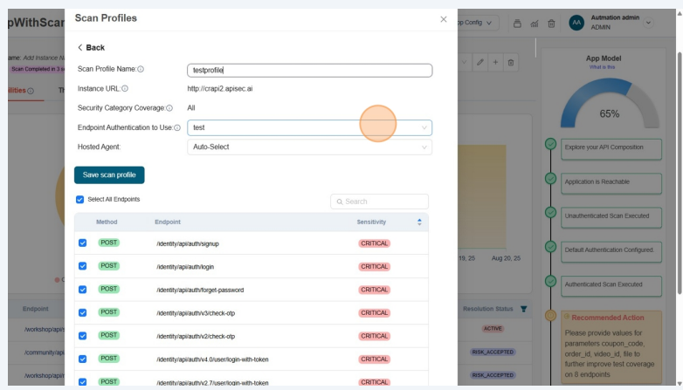Close the Scan Profiles dialog
Screen dimensions: 683x390
(443, 18)
